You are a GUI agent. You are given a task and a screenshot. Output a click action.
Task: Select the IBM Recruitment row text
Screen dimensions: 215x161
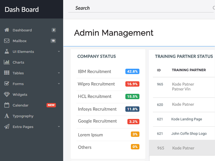tap(95, 71)
